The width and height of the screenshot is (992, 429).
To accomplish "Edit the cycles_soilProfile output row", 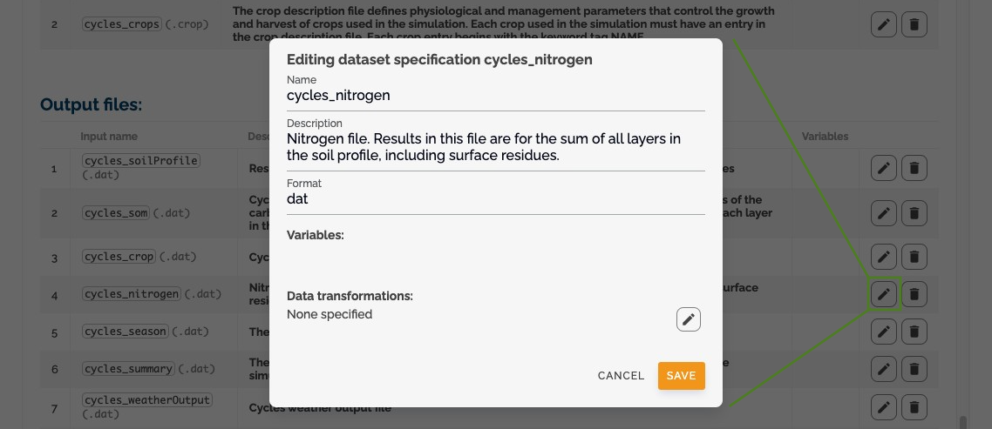I will pos(884,168).
